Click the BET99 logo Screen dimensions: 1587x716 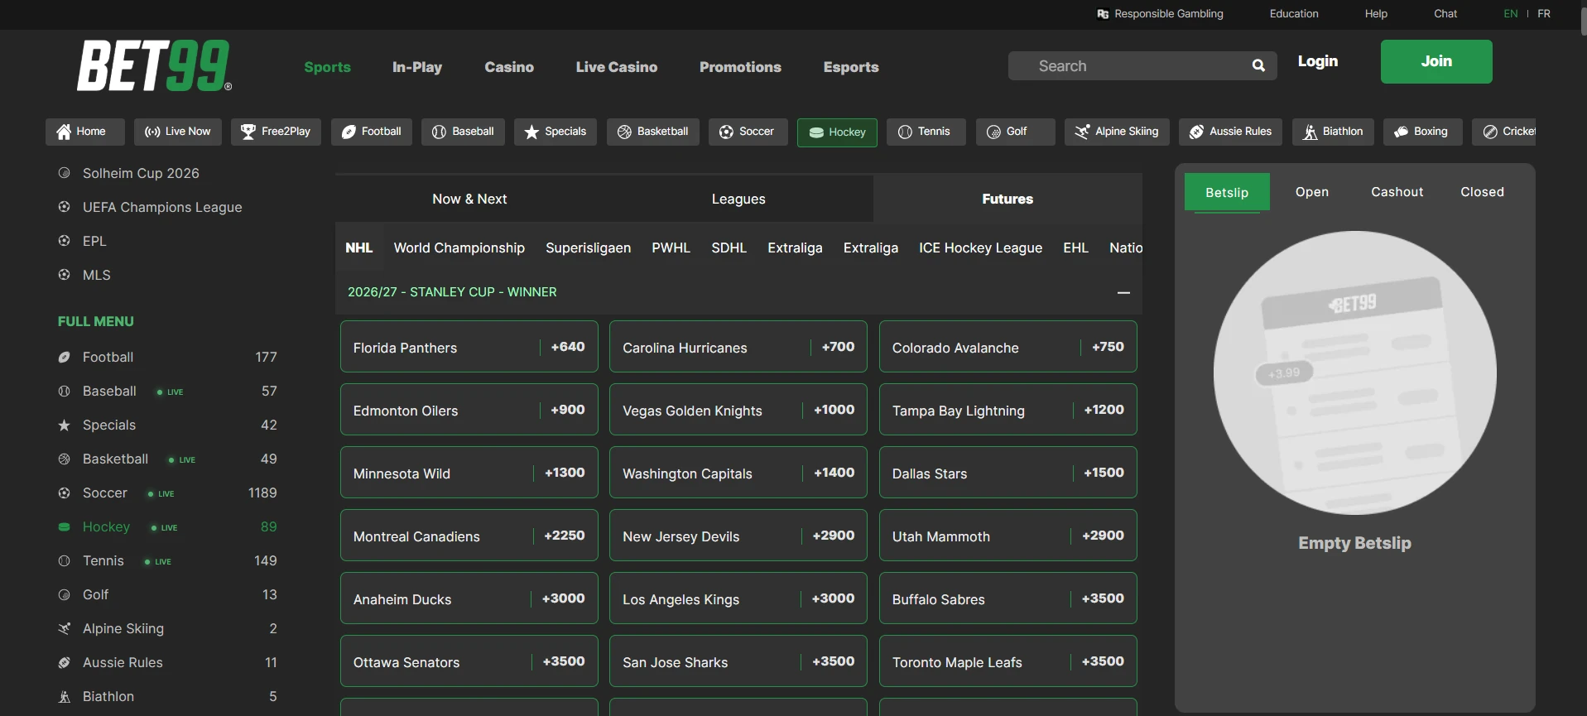tap(155, 65)
